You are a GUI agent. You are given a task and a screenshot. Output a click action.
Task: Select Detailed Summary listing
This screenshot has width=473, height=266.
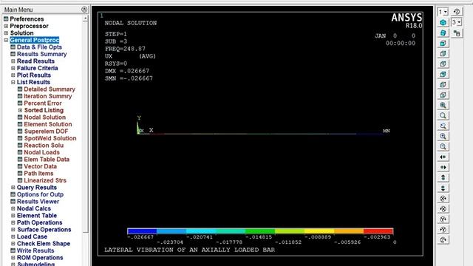(x=50, y=89)
